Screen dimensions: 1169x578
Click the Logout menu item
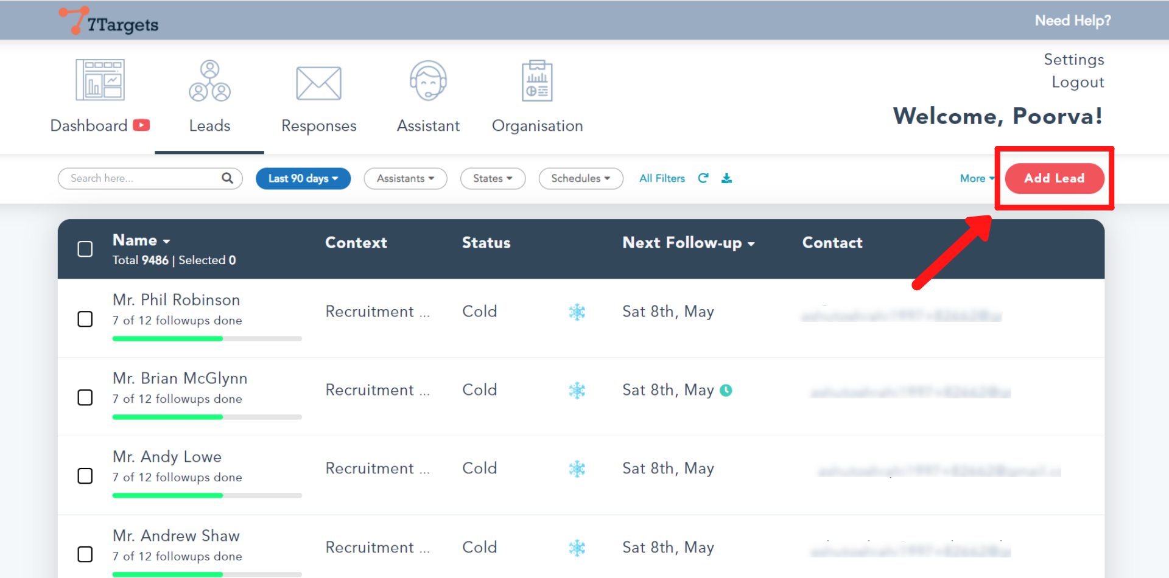(x=1078, y=82)
